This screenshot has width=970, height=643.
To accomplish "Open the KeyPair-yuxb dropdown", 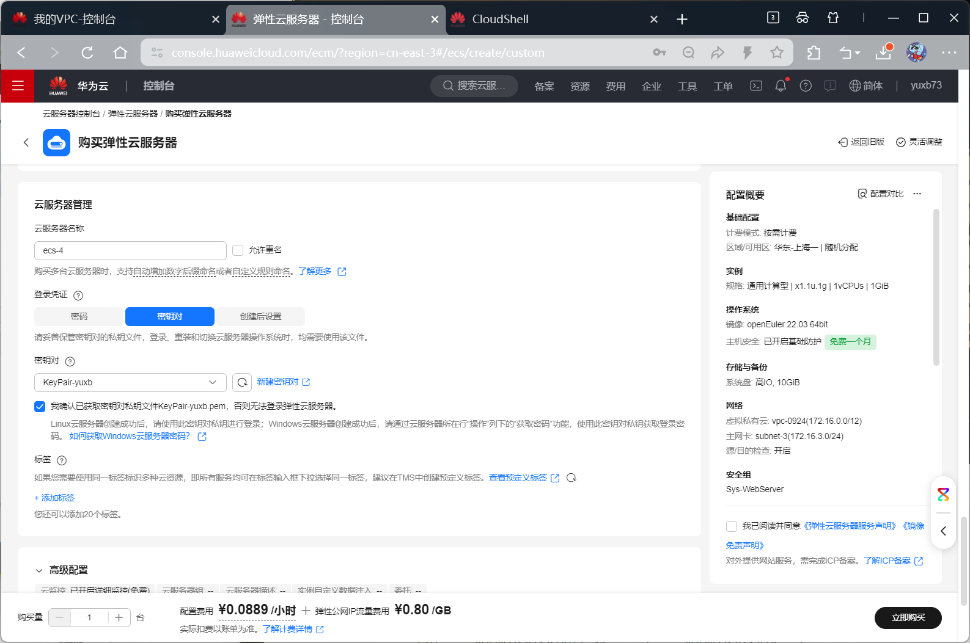I will click(130, 382).
